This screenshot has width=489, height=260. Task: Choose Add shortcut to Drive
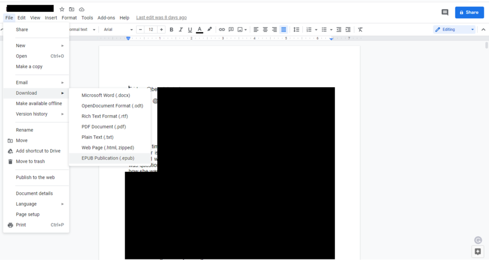point(36,151)
